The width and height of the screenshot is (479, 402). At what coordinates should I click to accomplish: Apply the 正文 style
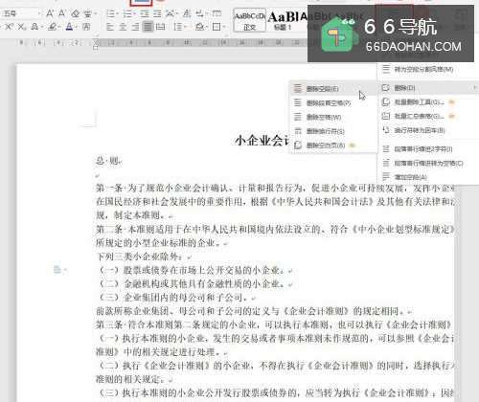pyautogui.click(x=250, y=20)
